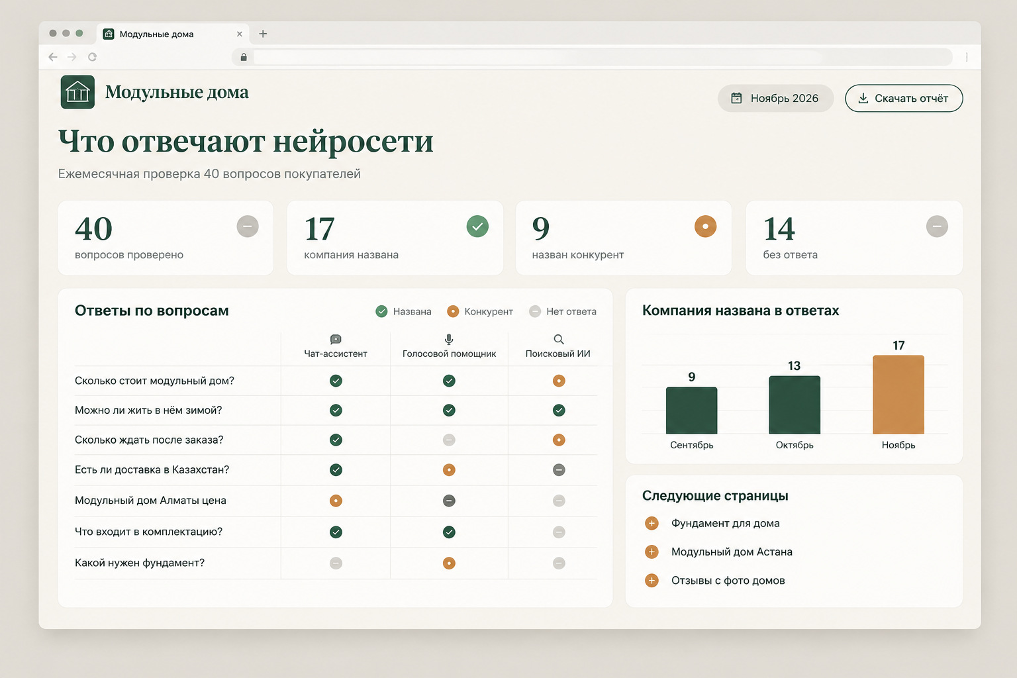This screenshot has height=678, width=1017.
Task: Click the orange icon on 9 названконкурент card
Action: [705, 226]
